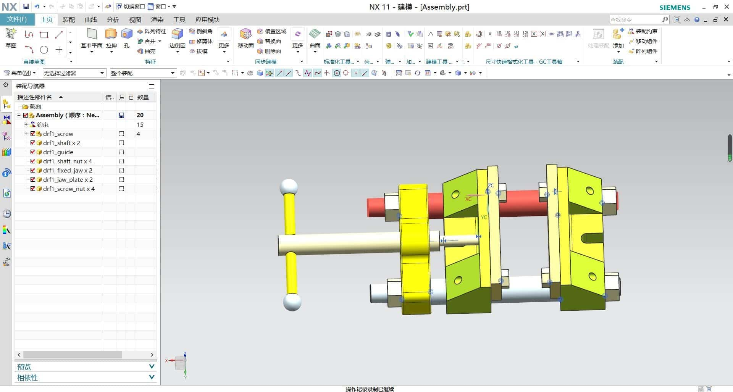Select the sketch line tool

click(x=59, y=35)
